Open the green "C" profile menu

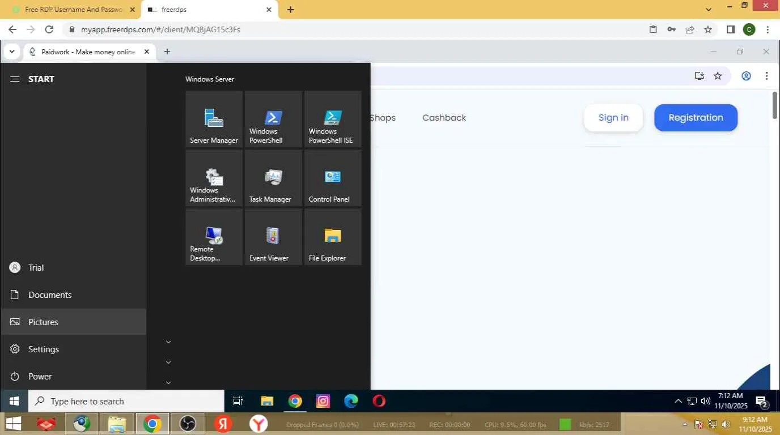coord(749,29)
